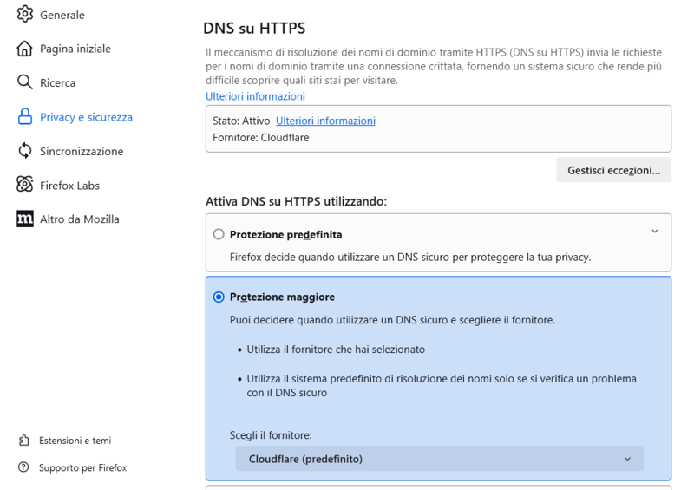Click the Firefox Labs icon
This screenshot has width=694, height=490.
(x=25, y=184)
